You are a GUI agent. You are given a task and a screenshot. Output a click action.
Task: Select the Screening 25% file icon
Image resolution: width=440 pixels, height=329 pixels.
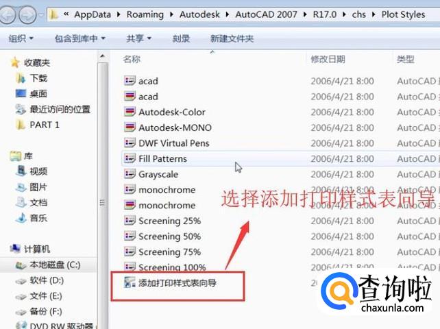130,221
